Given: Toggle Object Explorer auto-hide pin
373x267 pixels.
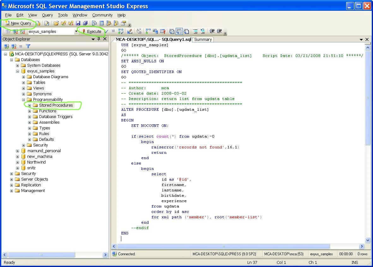Looking at the screenshot, I should pyautogui.click(x=99, y=39).
